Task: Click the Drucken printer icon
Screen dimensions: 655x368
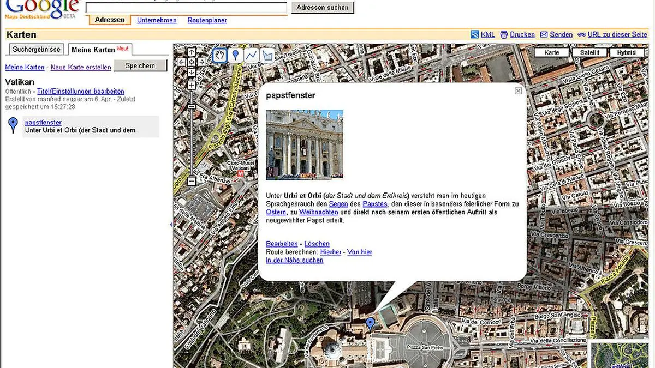Action: 505,34
